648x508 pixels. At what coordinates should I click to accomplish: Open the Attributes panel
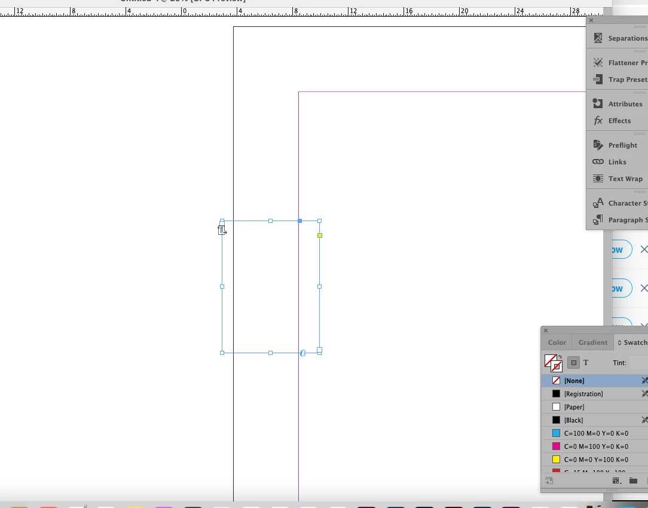click(x=618, y=103)
